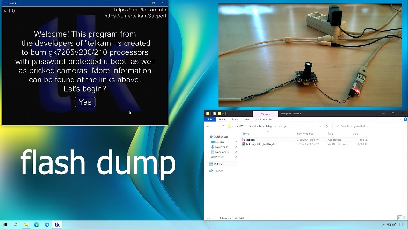
Task: Open taskbar Search
Action: (15, 225)
